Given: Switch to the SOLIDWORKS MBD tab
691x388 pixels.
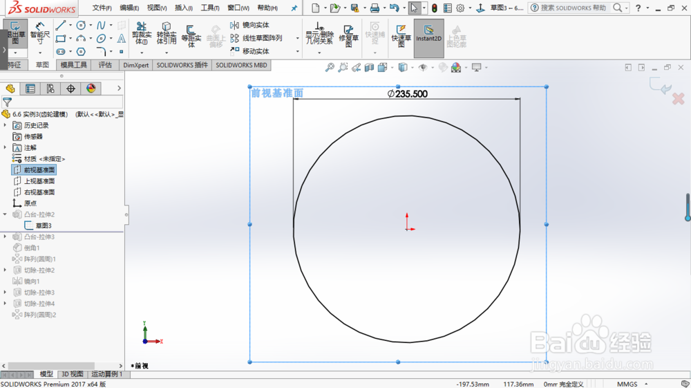Looking at the screenshot, I should pyautogui.click(x=241, y=65).
